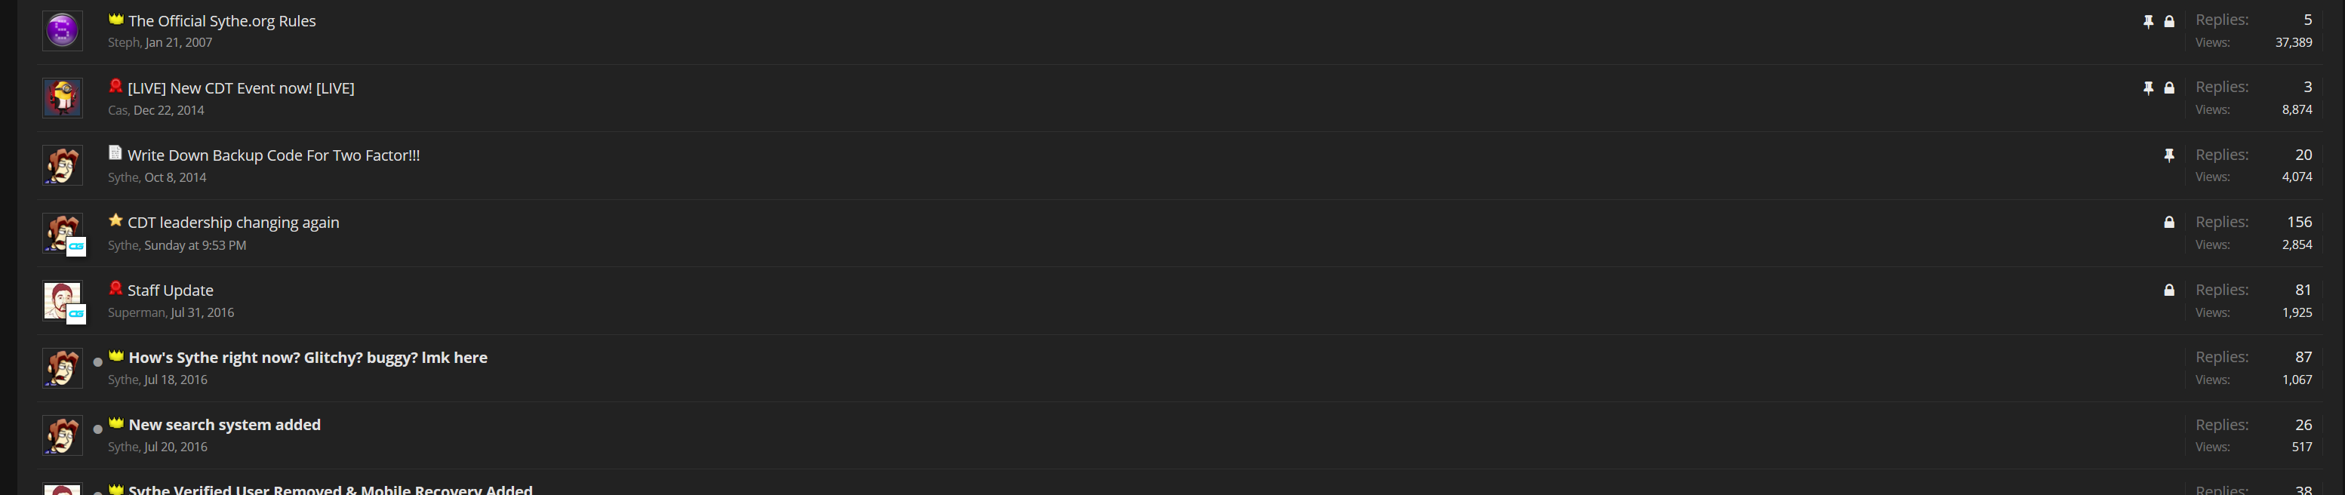Click Cas's avatar thumbnail
Screen dimensions: 2345x495
point(63,97)
